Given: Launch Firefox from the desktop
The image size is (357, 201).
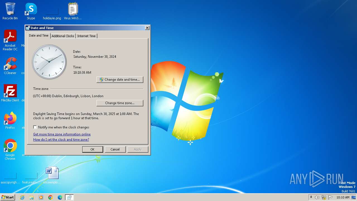Looking at the screenshot, I should click(10, 120).
